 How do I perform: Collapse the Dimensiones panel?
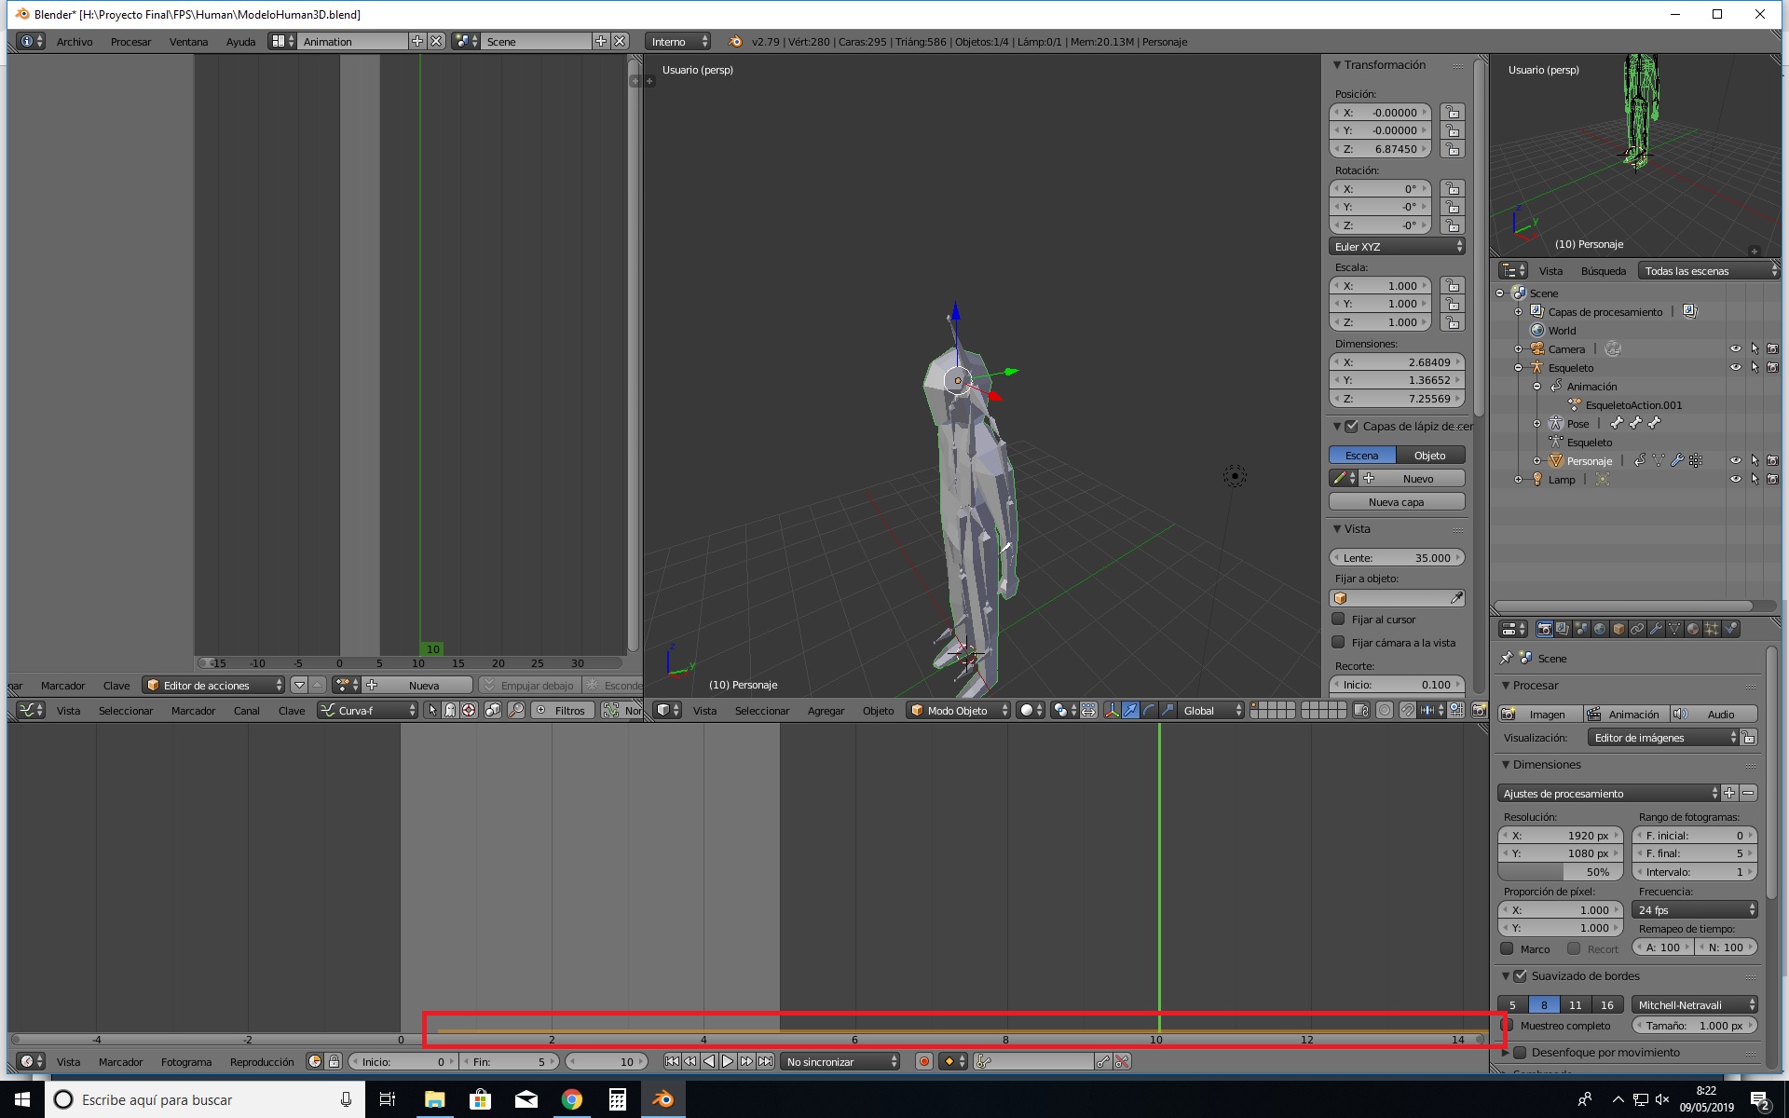[x=1506, y=765]
